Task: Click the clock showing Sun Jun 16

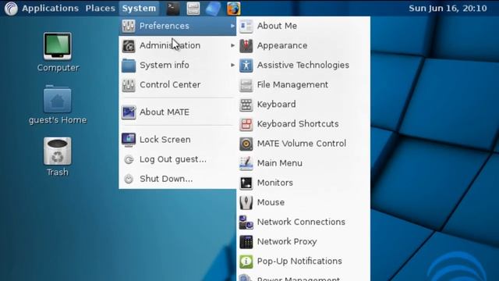Action: [x=448, y=9]
